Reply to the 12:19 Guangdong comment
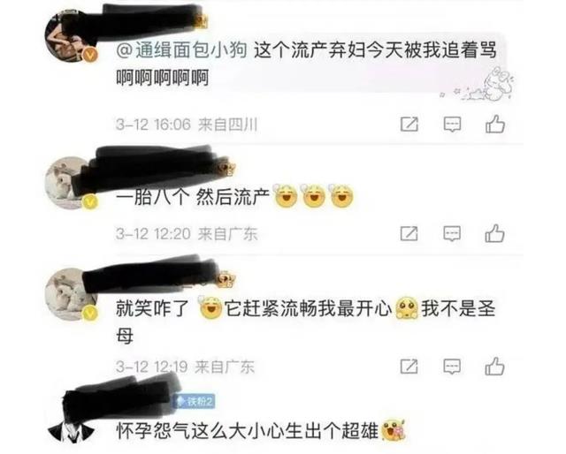The height and width of the screenshot is (454, 566). click(x=452, y=367)
